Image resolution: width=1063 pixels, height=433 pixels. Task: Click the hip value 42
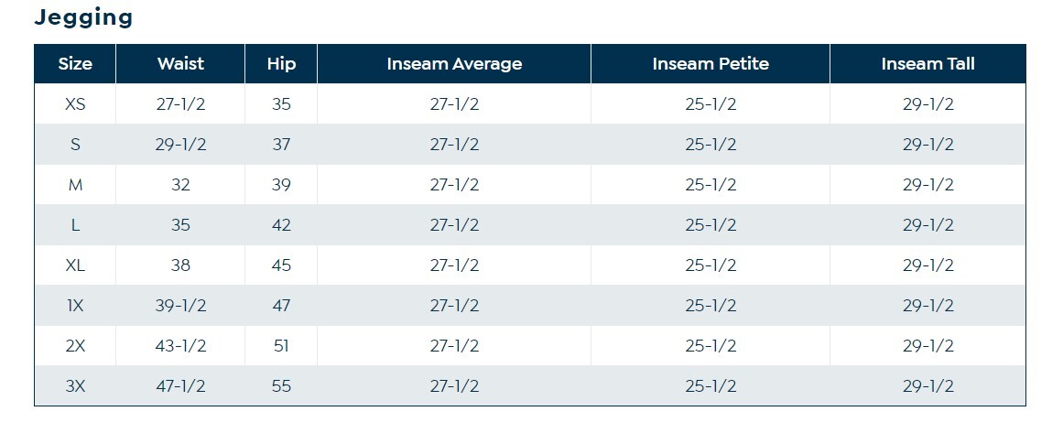click(x=281, y=225)
